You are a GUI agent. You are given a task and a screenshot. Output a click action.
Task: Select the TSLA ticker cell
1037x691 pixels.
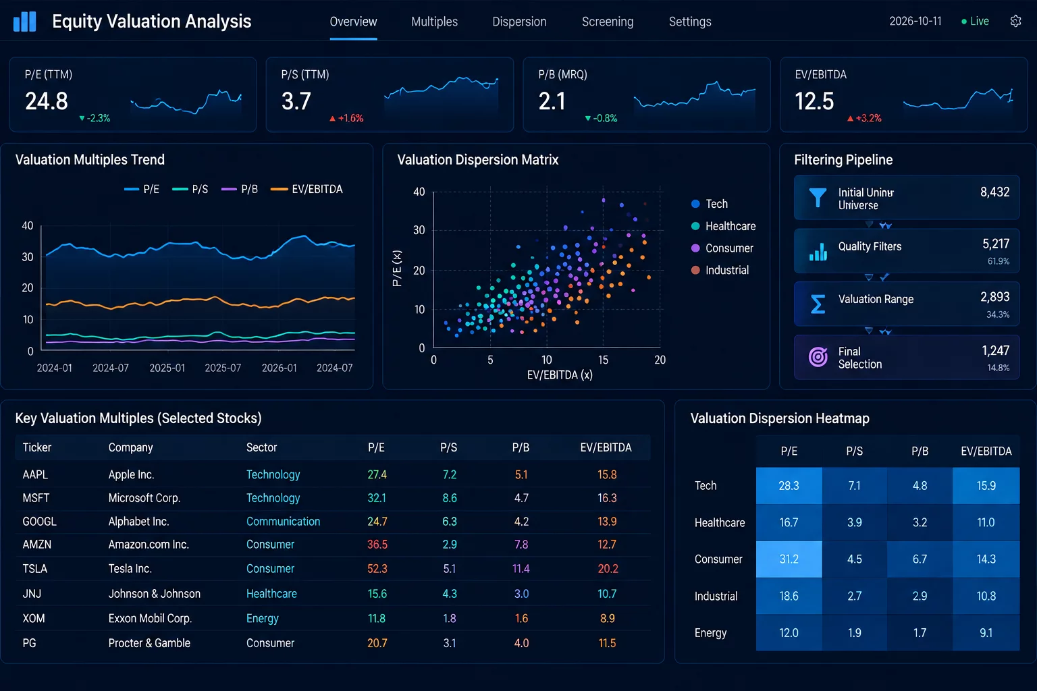35,569
